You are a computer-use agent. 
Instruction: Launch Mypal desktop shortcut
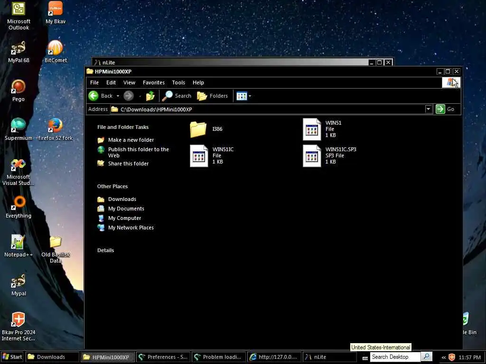coord(19,285)
